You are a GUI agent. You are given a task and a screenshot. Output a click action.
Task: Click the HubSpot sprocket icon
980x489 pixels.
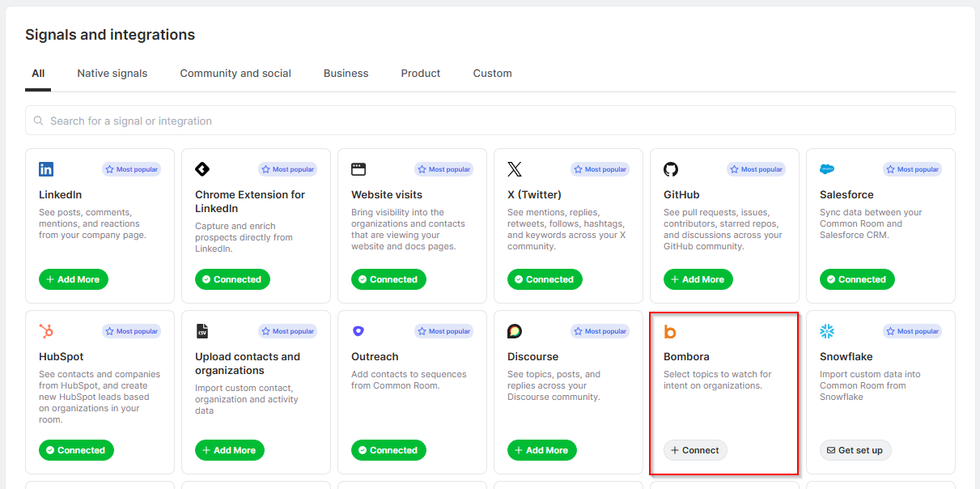[x=46, y=331]
